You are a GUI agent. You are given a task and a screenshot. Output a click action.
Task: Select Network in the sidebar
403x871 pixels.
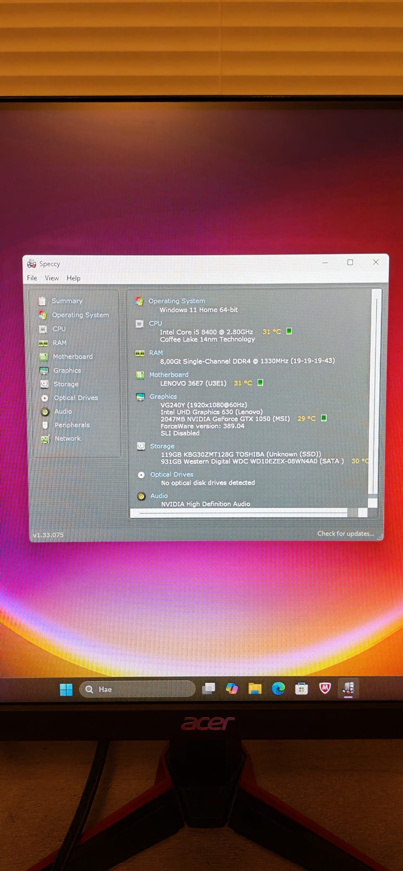pyautogui.click(x=68, y=438)
